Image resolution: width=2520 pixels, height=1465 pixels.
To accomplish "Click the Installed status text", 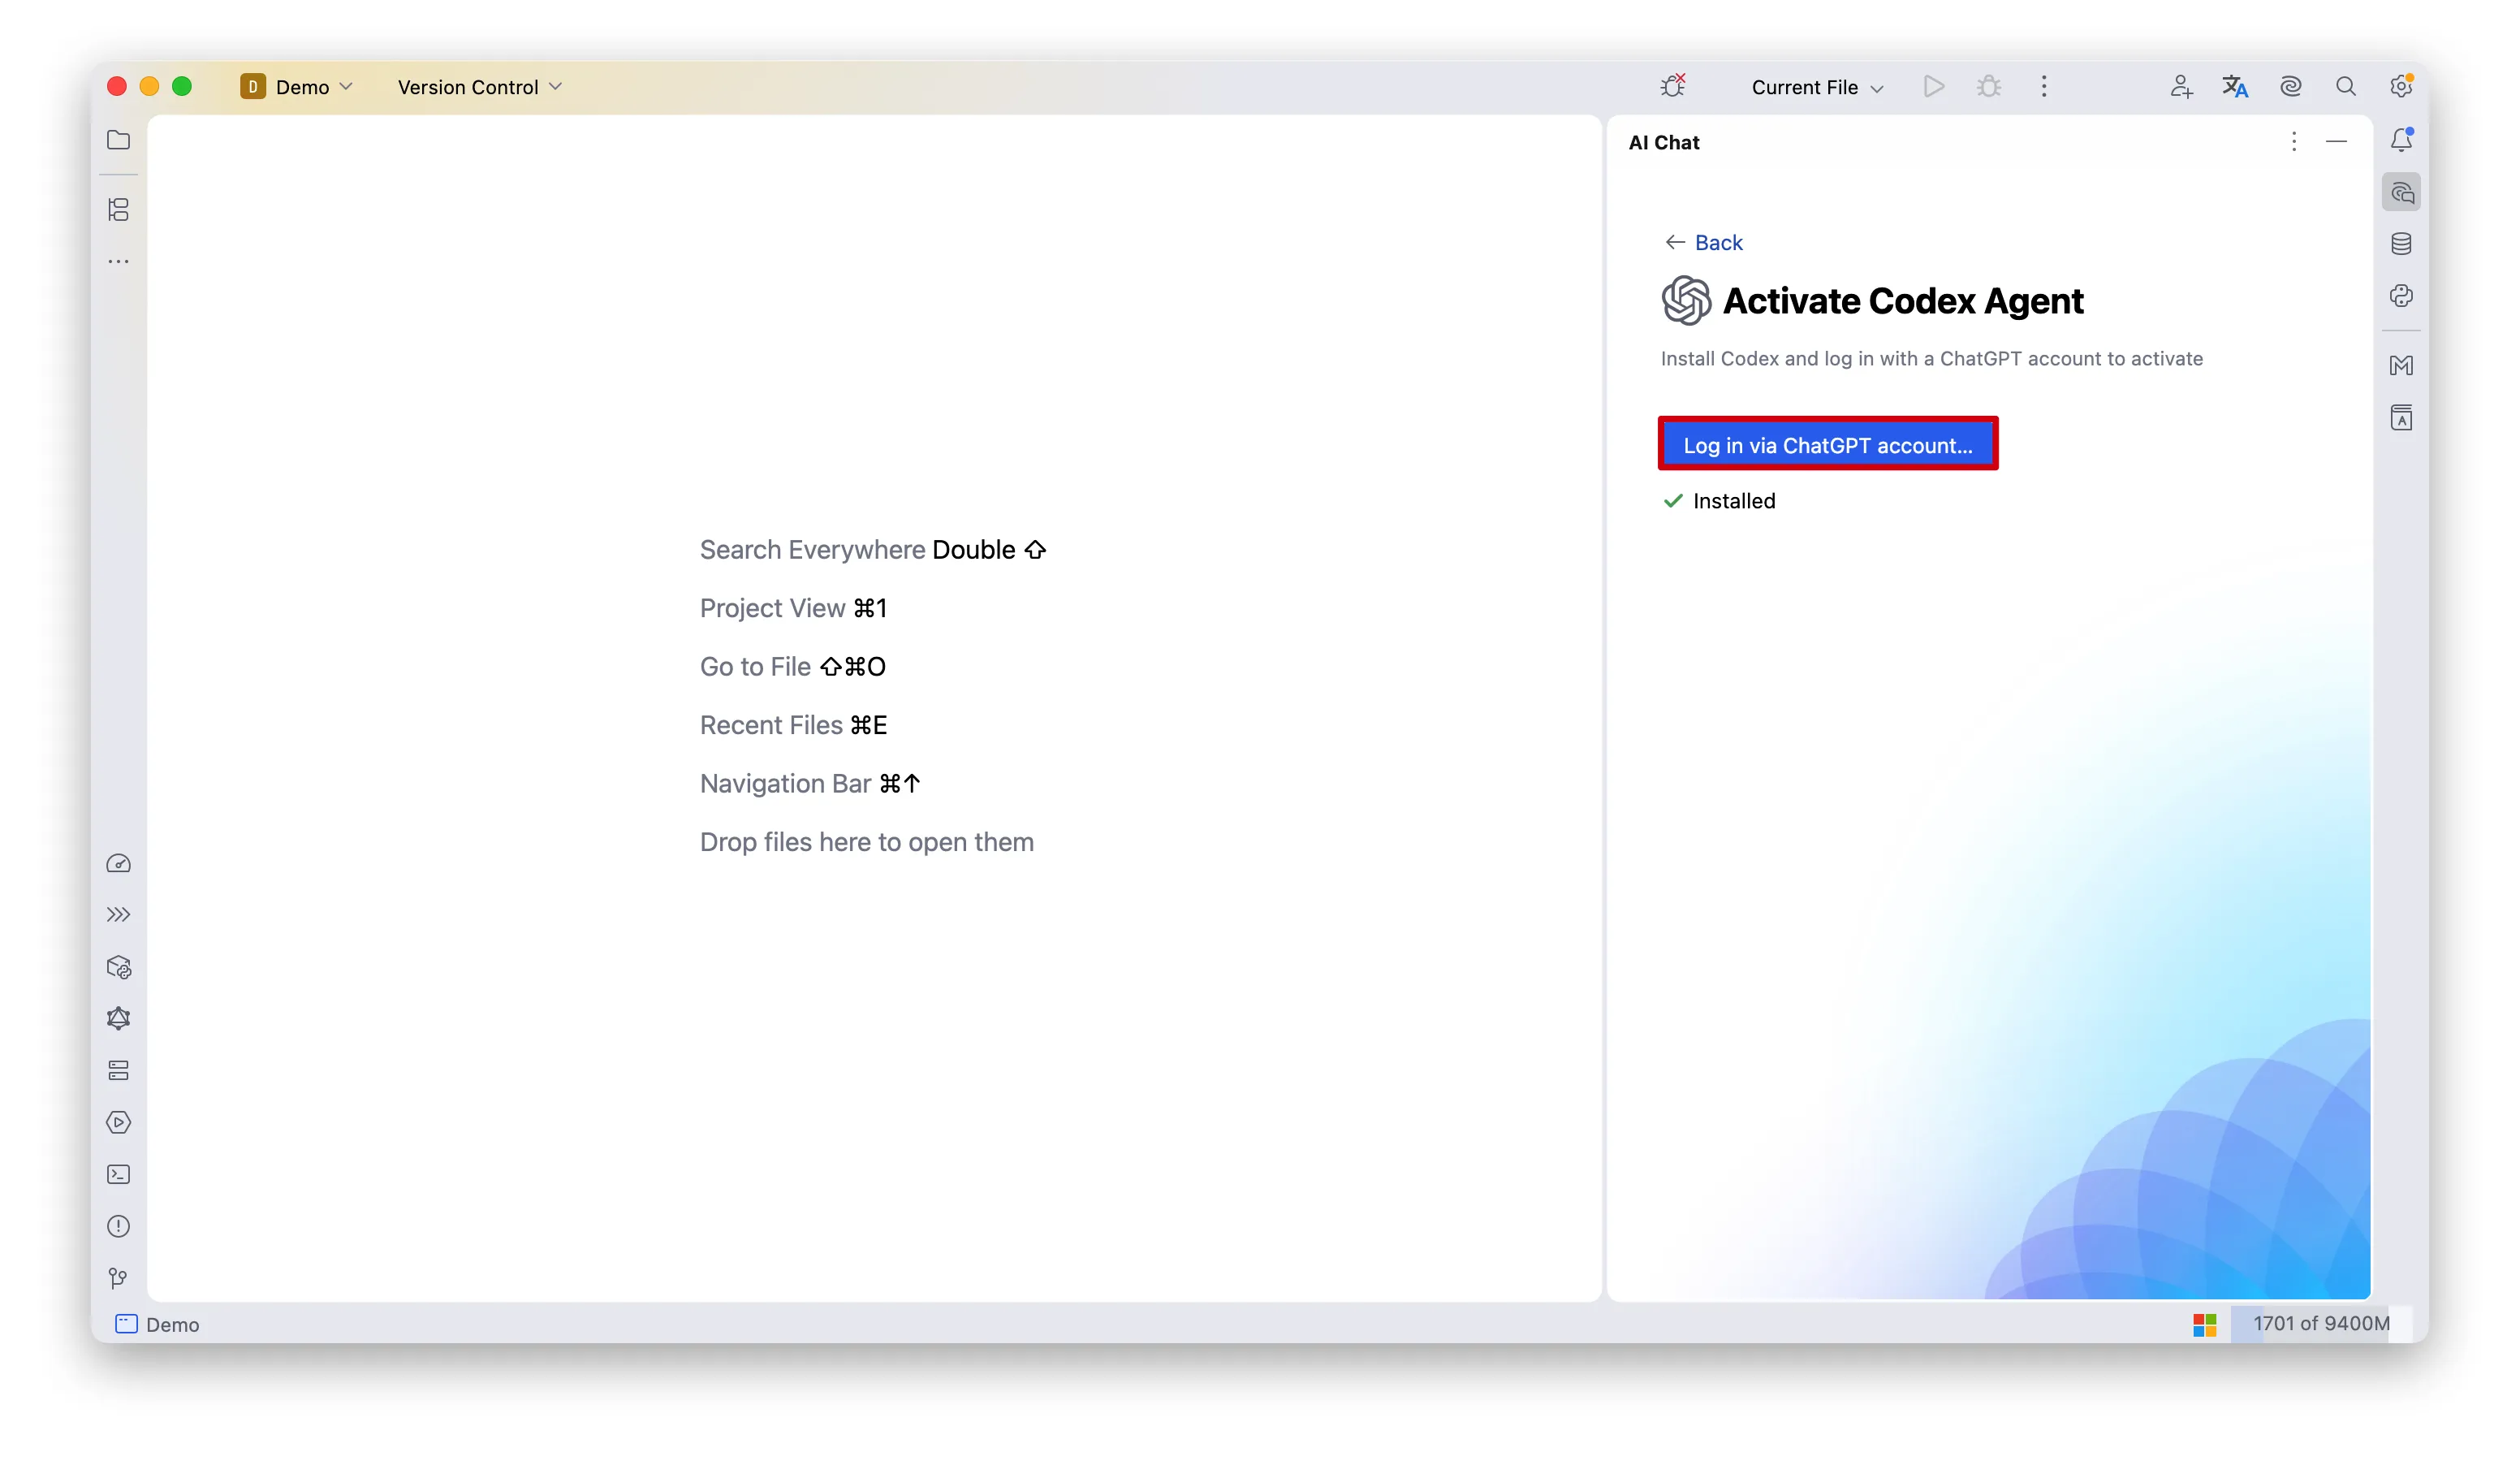I will pyautogui.click(x=1734, y=501).
